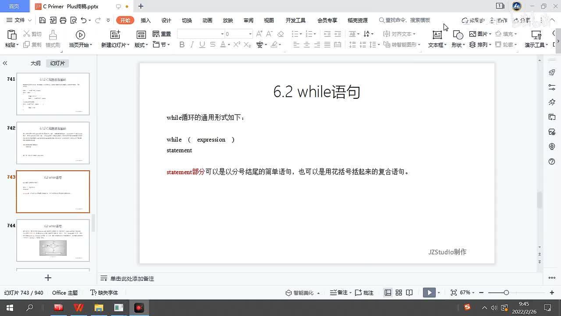Viewport: 561px width, 316px height.
Task: Click the 首页 (Home) button
Action: click(x=14, y=6)
